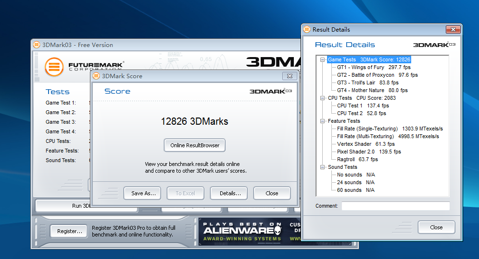Click Save As... in Score dialog
479x259 pixels.
tap(142, 193)
